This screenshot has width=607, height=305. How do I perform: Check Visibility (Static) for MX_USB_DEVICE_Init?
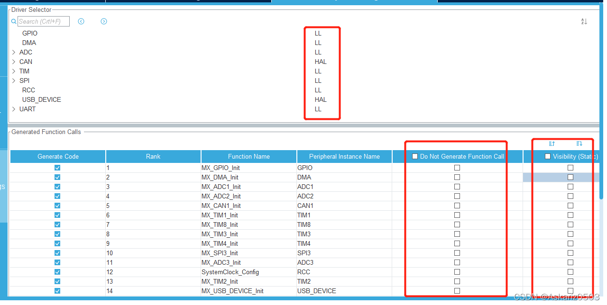coord(570,291)
